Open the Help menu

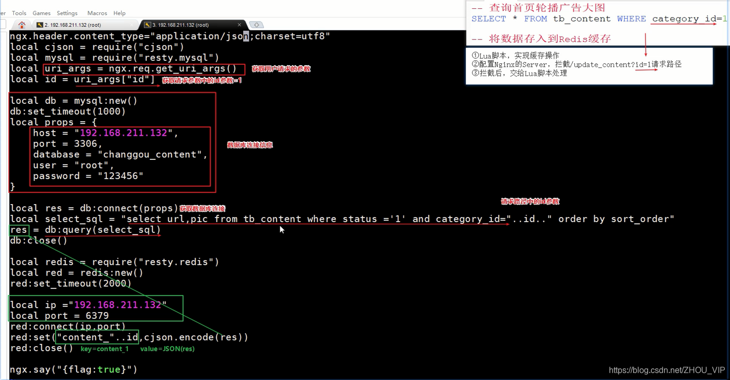(x=120, y=13)
